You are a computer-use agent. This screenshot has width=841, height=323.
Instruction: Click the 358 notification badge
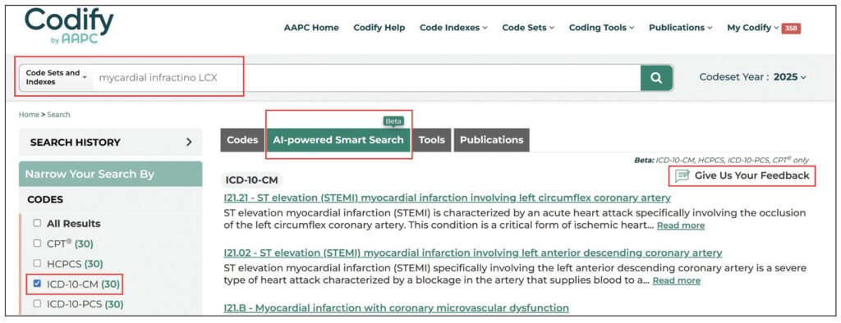pos(791,28)
